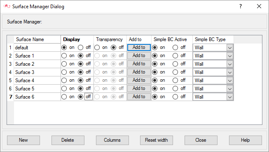Click Add to button for Surface 1
This screenshot has height=152, width=269.
139,55
